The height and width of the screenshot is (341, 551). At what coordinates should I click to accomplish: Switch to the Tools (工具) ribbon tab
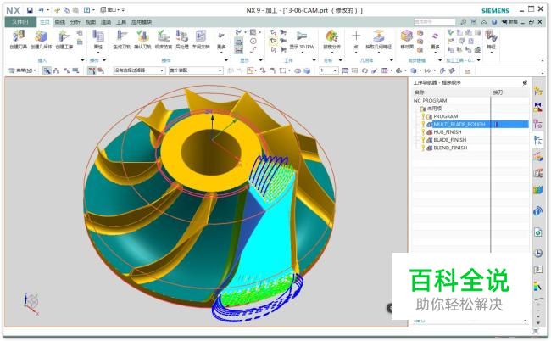pyautogui.click(x=121, y=22)
